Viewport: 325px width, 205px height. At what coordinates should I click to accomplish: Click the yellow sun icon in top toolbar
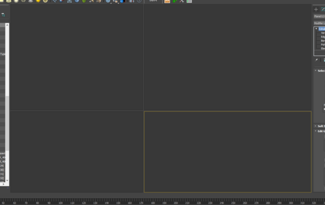tap(38, 1)
